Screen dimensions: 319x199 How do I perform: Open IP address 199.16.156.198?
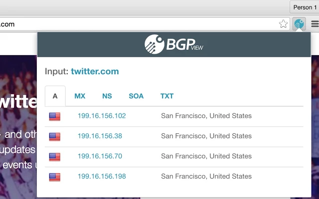coord(102,176)
